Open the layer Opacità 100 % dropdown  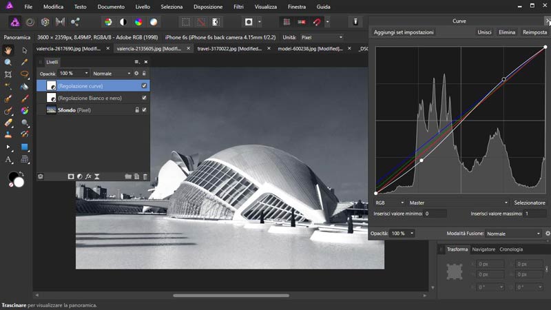coord(74,73)
